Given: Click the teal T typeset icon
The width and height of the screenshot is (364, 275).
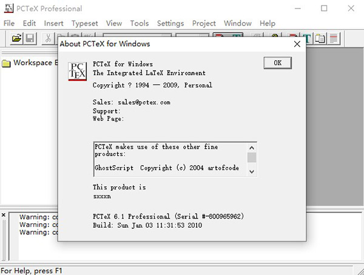Looking at the screenshot, I should (307, 38).
